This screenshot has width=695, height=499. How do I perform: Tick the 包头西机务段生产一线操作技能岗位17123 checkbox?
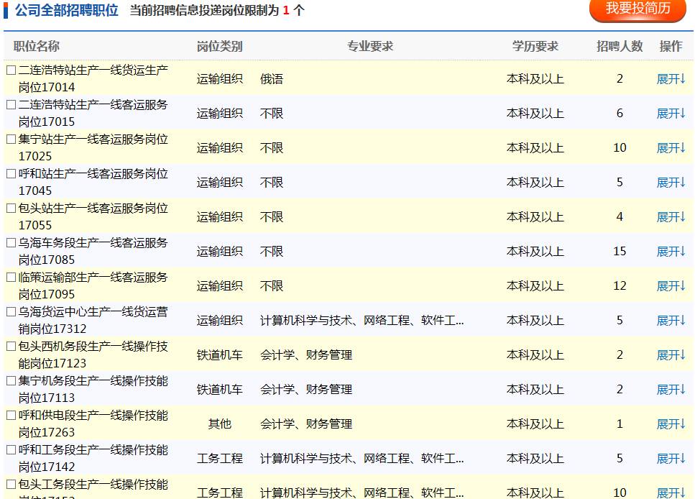(11, 347)
